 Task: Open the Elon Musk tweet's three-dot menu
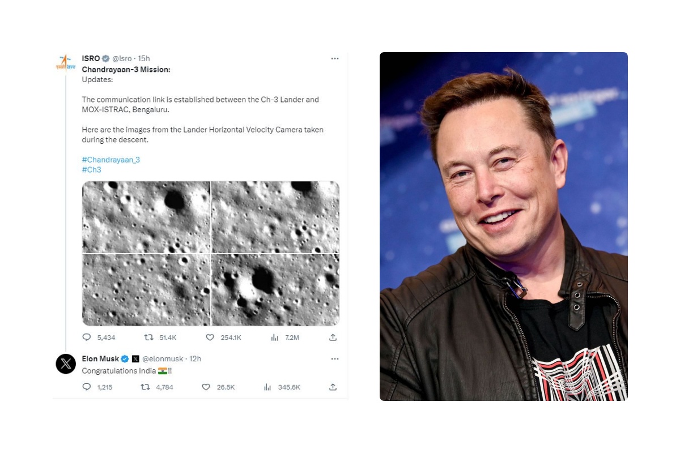(x=335, y=358)
